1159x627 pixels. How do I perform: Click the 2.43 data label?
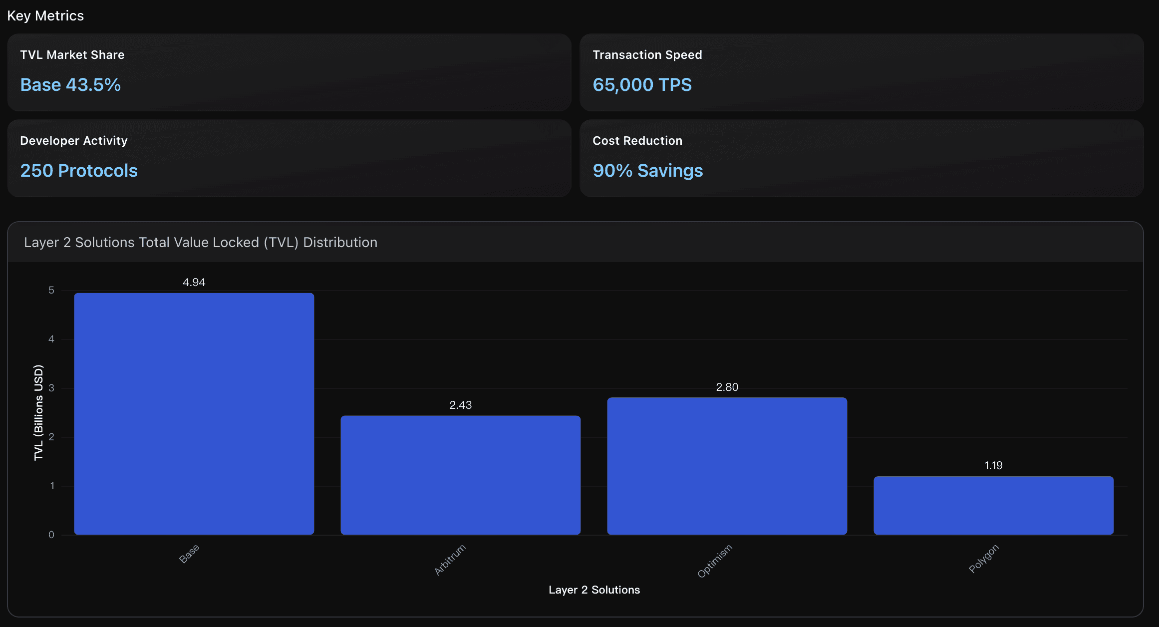pos(461,405)
